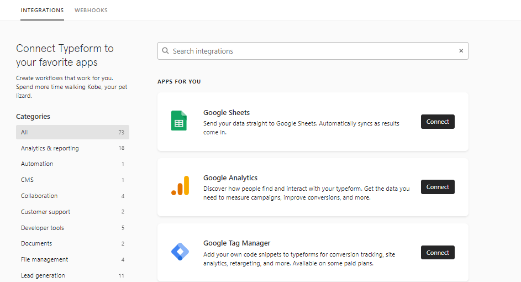Clear search with the X icon

pos(461,51)
